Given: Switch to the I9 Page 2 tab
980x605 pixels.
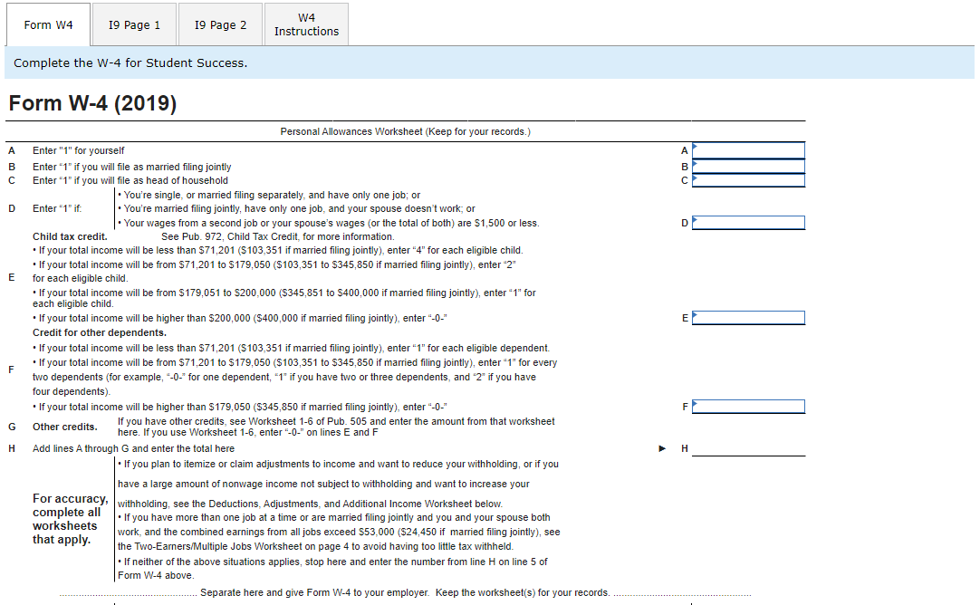Looking at the screenshot, I should coord(219,24).
